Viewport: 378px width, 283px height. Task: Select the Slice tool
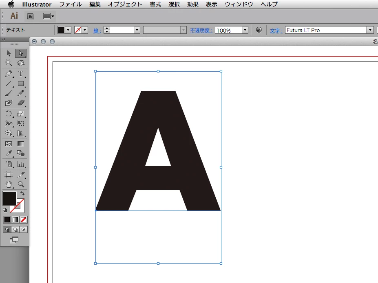pyautogui.click(x=21, y=175)
